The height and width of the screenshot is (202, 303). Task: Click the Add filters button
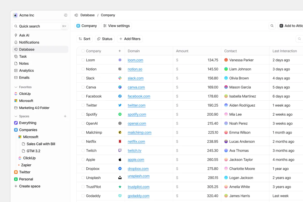pyautogui.click(x=130, y=39)
